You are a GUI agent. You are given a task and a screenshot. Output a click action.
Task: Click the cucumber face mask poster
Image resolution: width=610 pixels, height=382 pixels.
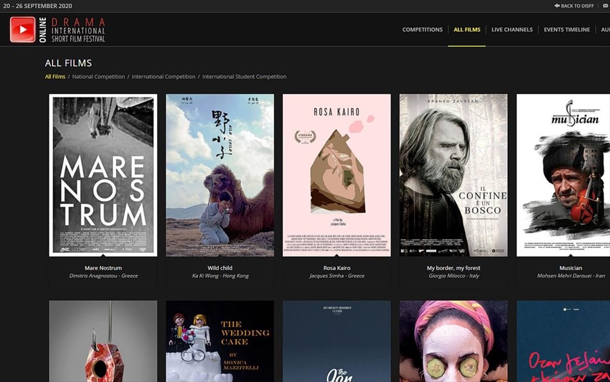click(x=453, y=341)
